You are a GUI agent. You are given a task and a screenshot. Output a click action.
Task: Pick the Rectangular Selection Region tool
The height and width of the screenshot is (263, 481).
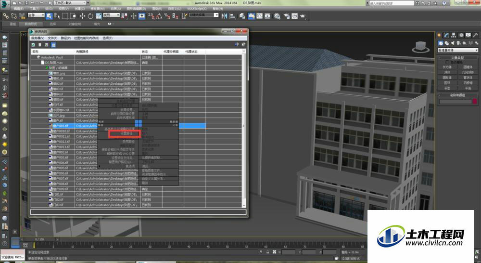coord(65,16)
